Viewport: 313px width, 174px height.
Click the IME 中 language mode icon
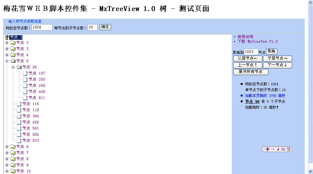[268, 149]
